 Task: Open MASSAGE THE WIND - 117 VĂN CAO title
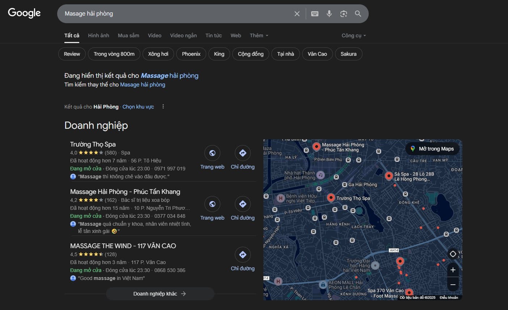(123, 246)
